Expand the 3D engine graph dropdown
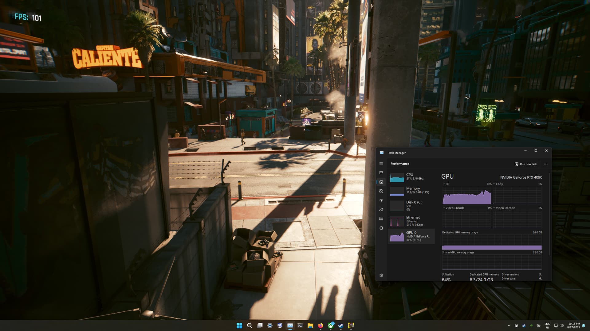The height and width of the screenshot is (331, 590). pyautogui.click(x=444, y=184)
